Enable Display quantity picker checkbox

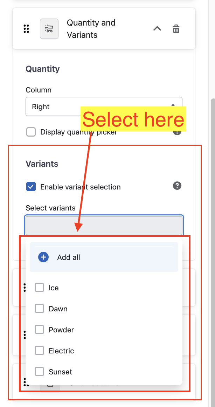coord(31,132)
